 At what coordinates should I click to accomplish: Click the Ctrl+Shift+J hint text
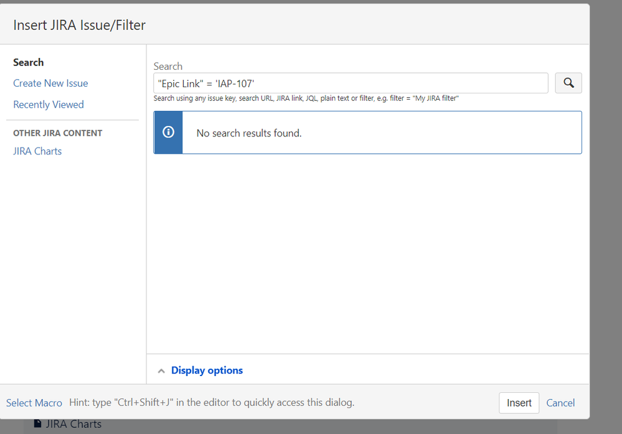tap(212, 403)
